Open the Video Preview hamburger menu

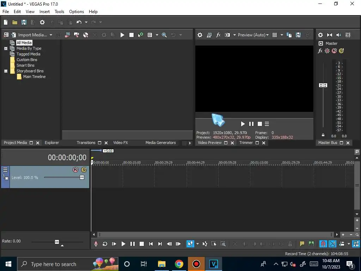pos(267,124)
